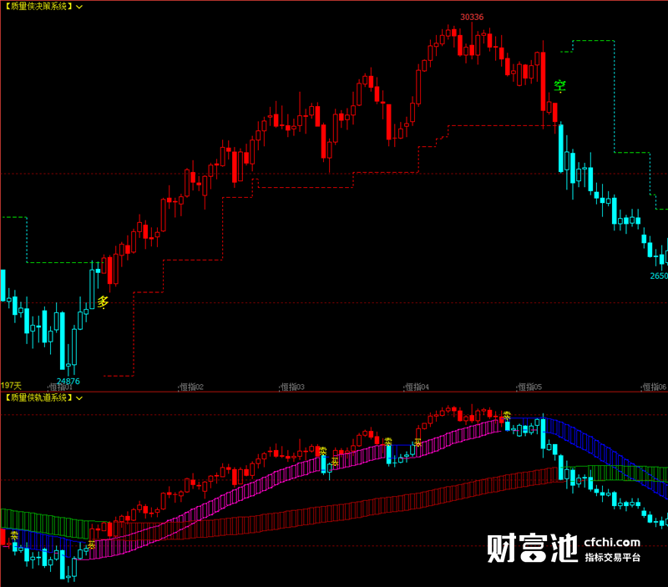Click the green 空 short signal marker

click(559, 86)
